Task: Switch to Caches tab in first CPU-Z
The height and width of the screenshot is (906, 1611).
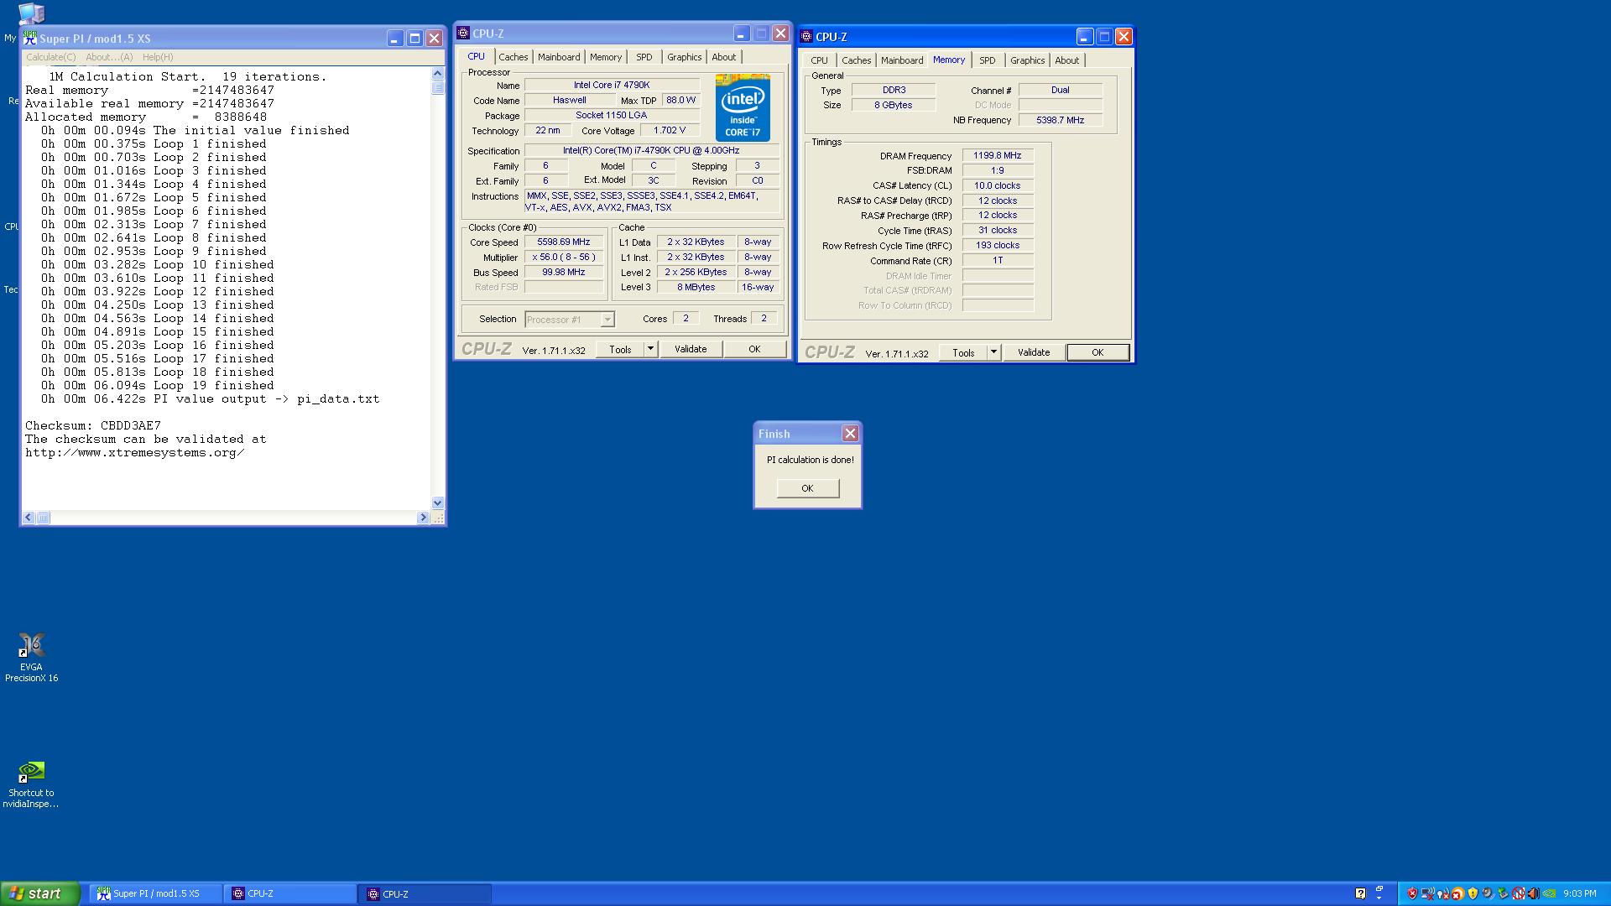Action: pyautogui.click(x=513, y=57)
